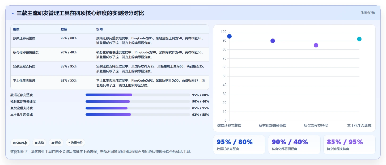Click the title lightning icon
Viewport: 386px width, 165px height.
pyautogui.click(x=13, y=13)
